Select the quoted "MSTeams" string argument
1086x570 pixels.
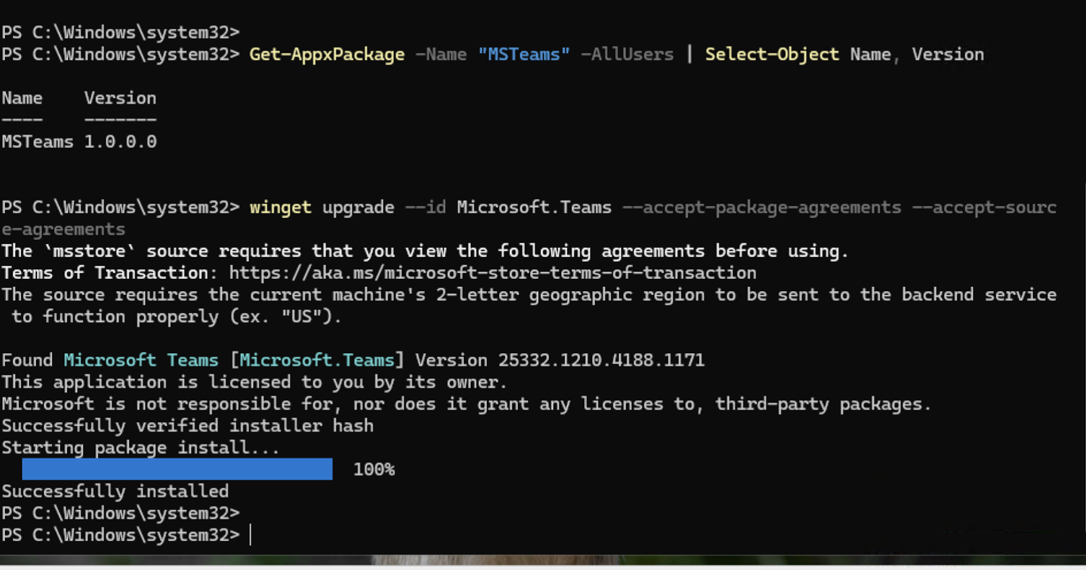[x=523, y=55]
